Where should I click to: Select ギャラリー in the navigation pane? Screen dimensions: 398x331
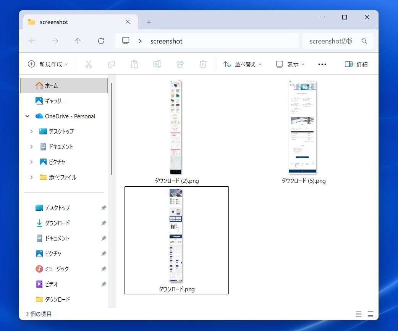55,101
